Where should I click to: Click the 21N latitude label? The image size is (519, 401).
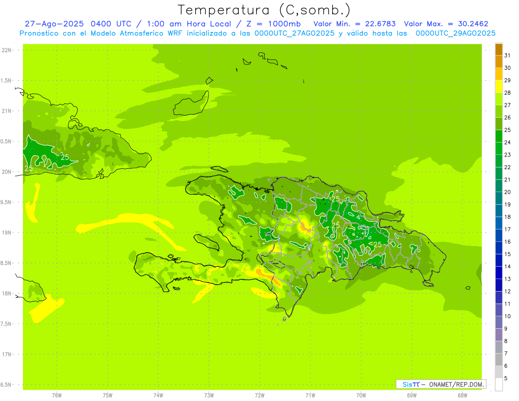(7, 111)
